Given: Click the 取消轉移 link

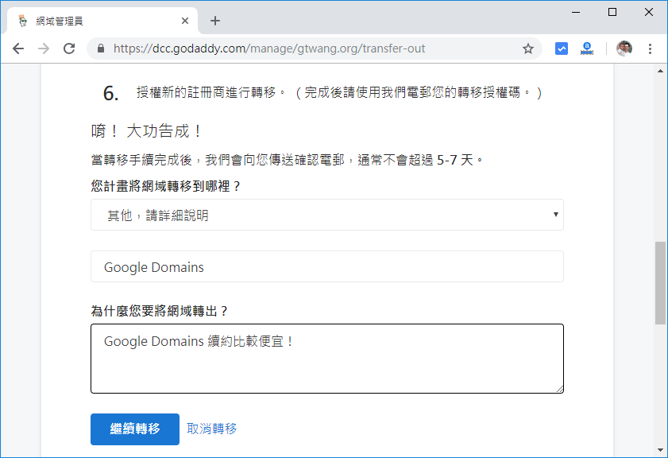Looking at the screenshot, I should pyautogui.click(x=211, y=429).
